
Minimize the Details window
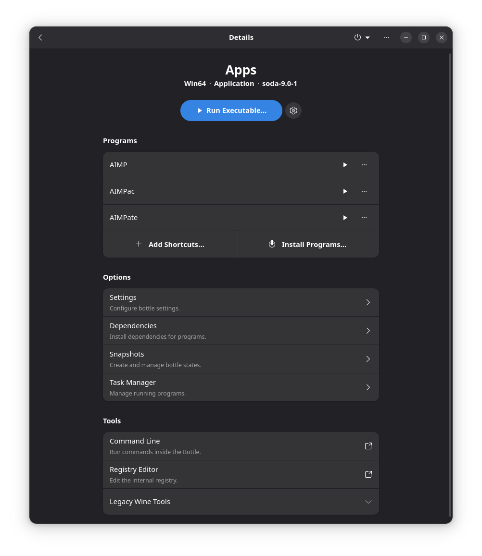click(x=406, y=37)
